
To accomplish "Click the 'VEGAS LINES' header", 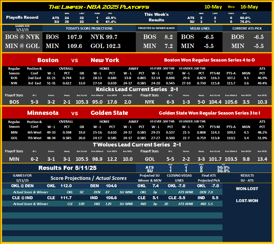I will tap(200, 28).
